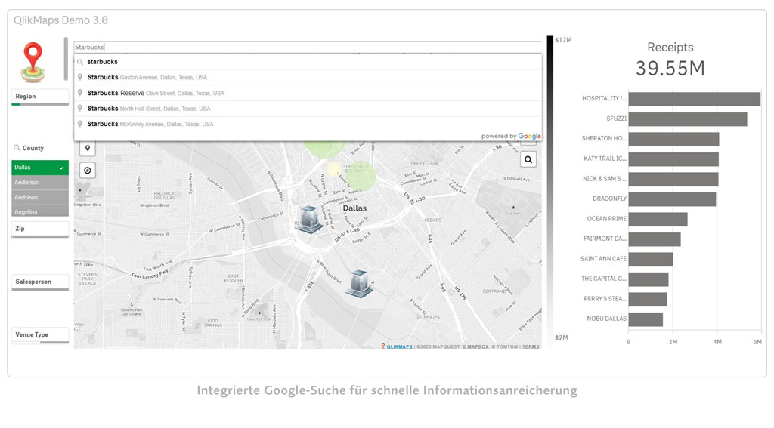Click the compass locate button on map
Image resolution: width=774 pixels, height=428 pixels.
click(x=88, y=171)
